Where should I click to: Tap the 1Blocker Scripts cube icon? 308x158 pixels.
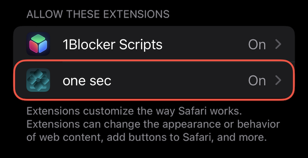pos(38,44)
